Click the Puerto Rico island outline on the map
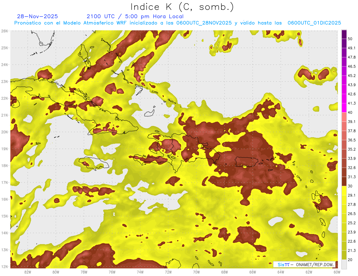This screenshot has height=276, width=358. (246, 162)
